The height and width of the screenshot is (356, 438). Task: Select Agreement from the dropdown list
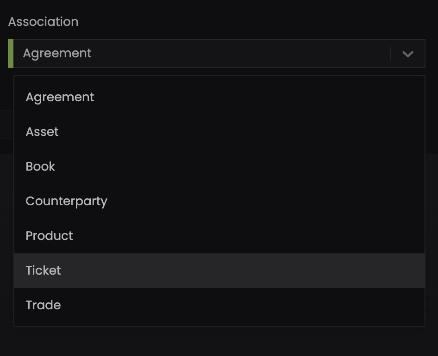pos(60,97)
